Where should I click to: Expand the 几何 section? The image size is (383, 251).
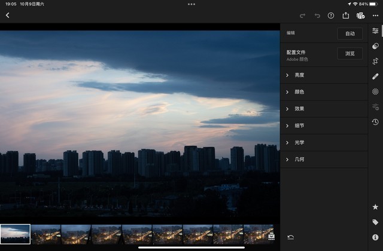(x=324, y=160)
